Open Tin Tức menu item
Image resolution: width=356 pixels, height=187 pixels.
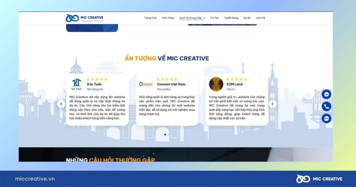[x=214, y=18]
